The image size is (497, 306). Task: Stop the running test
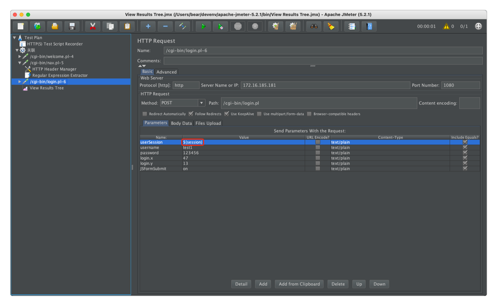point(238,26)
